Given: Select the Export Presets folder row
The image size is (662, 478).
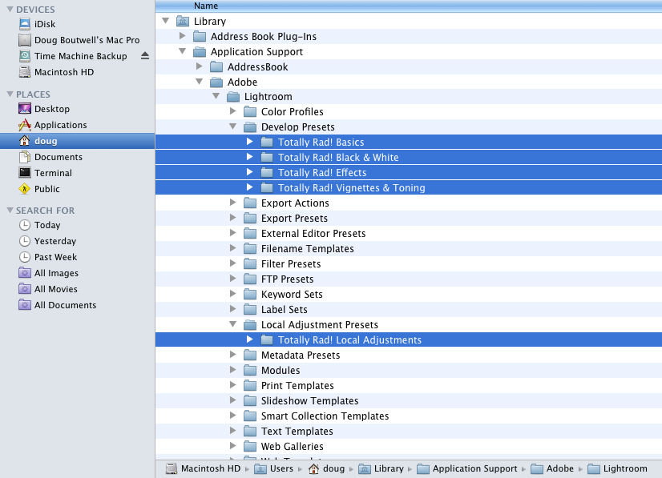Looking at the screenshot, I should pyautogui.click(x=293, y=219).
